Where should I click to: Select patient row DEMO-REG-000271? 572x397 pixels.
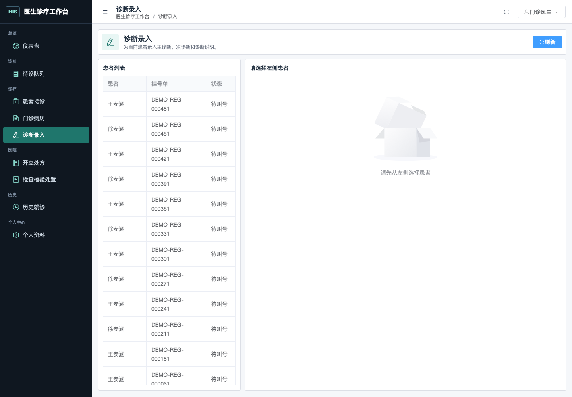pos(169,279)
